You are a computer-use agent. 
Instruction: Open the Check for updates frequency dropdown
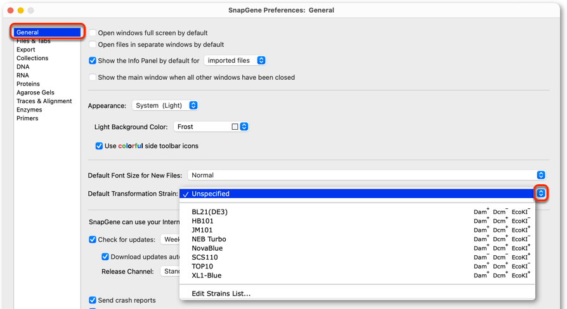point(171,240)
